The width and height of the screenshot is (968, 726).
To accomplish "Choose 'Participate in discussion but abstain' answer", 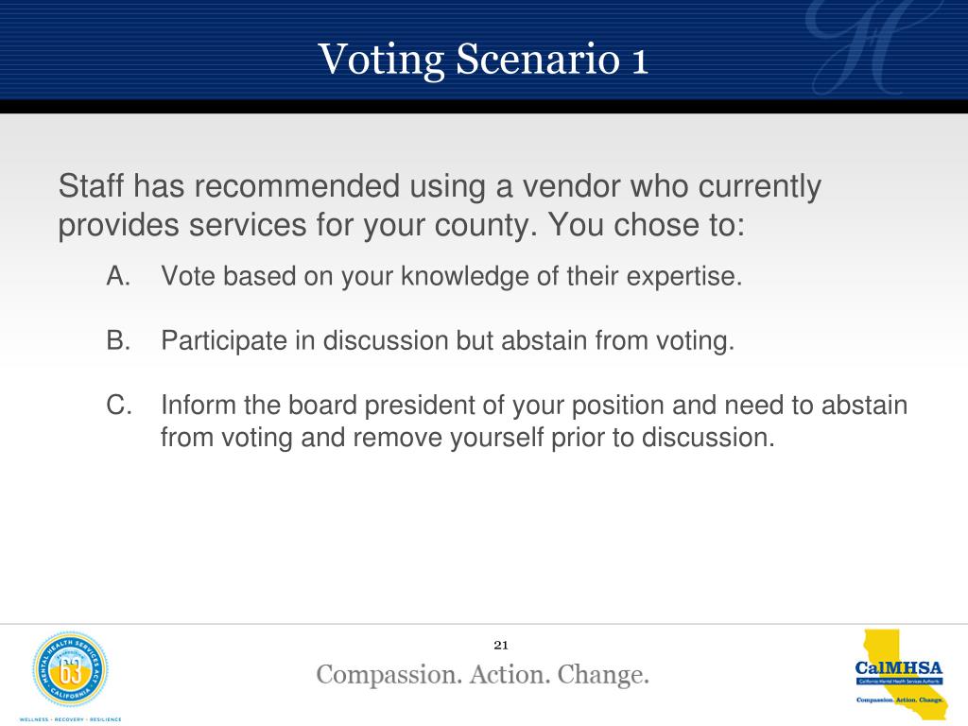I will [x=447, y=340].
